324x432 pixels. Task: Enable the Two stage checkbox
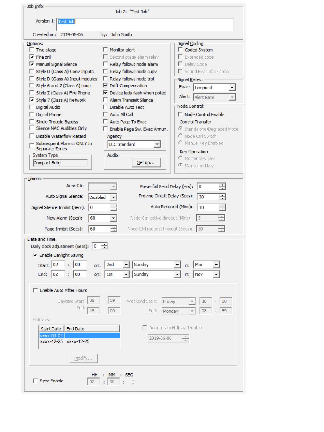[x=32, y=50]
